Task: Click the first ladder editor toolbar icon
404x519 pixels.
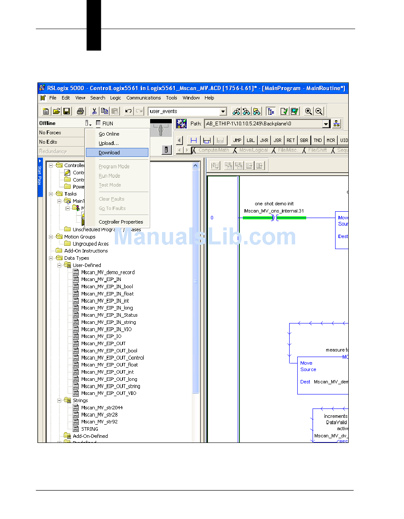Action: [215, 166]
